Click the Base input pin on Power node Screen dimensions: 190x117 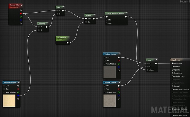pos(86,19)
